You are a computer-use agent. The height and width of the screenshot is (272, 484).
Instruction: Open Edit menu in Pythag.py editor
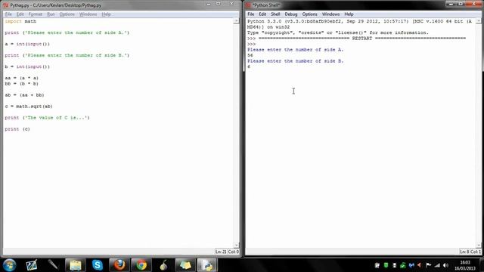(20, 14)
